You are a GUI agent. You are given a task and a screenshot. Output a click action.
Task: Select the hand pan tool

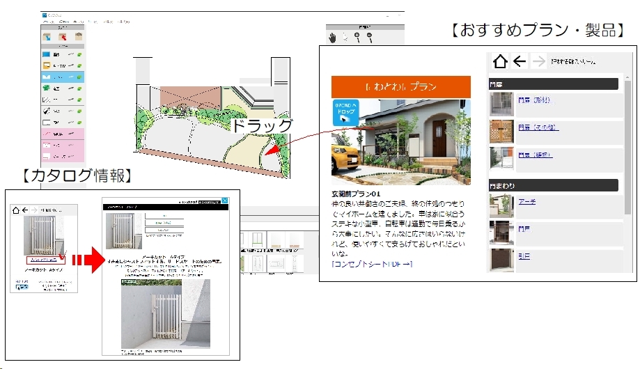click(x=333, y=38)
